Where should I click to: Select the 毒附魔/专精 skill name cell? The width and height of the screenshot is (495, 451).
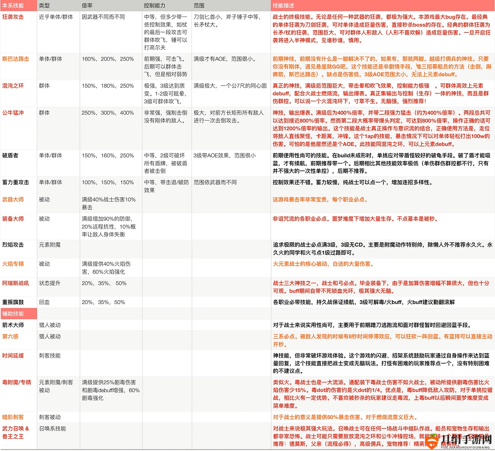[18, 394]
